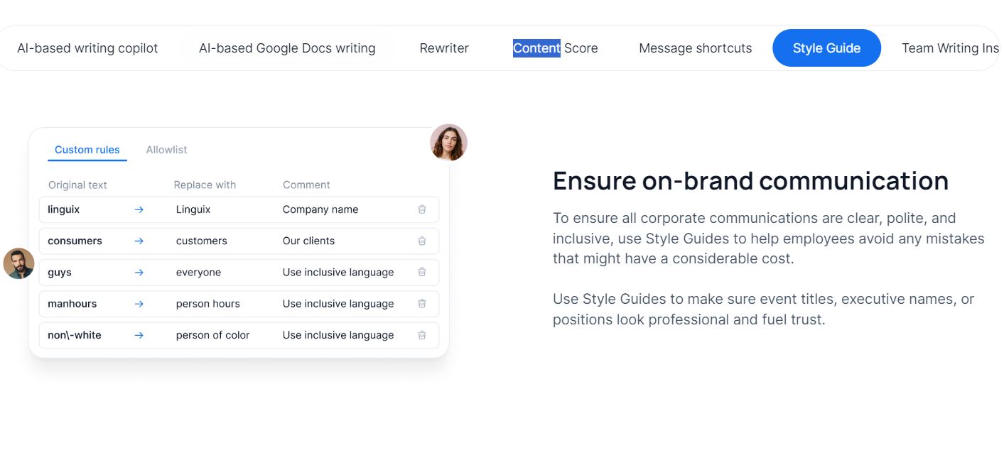This screenshot has width=1004, height=460.
Task: Click original text 'linguix'
Action: pos(64,209)
